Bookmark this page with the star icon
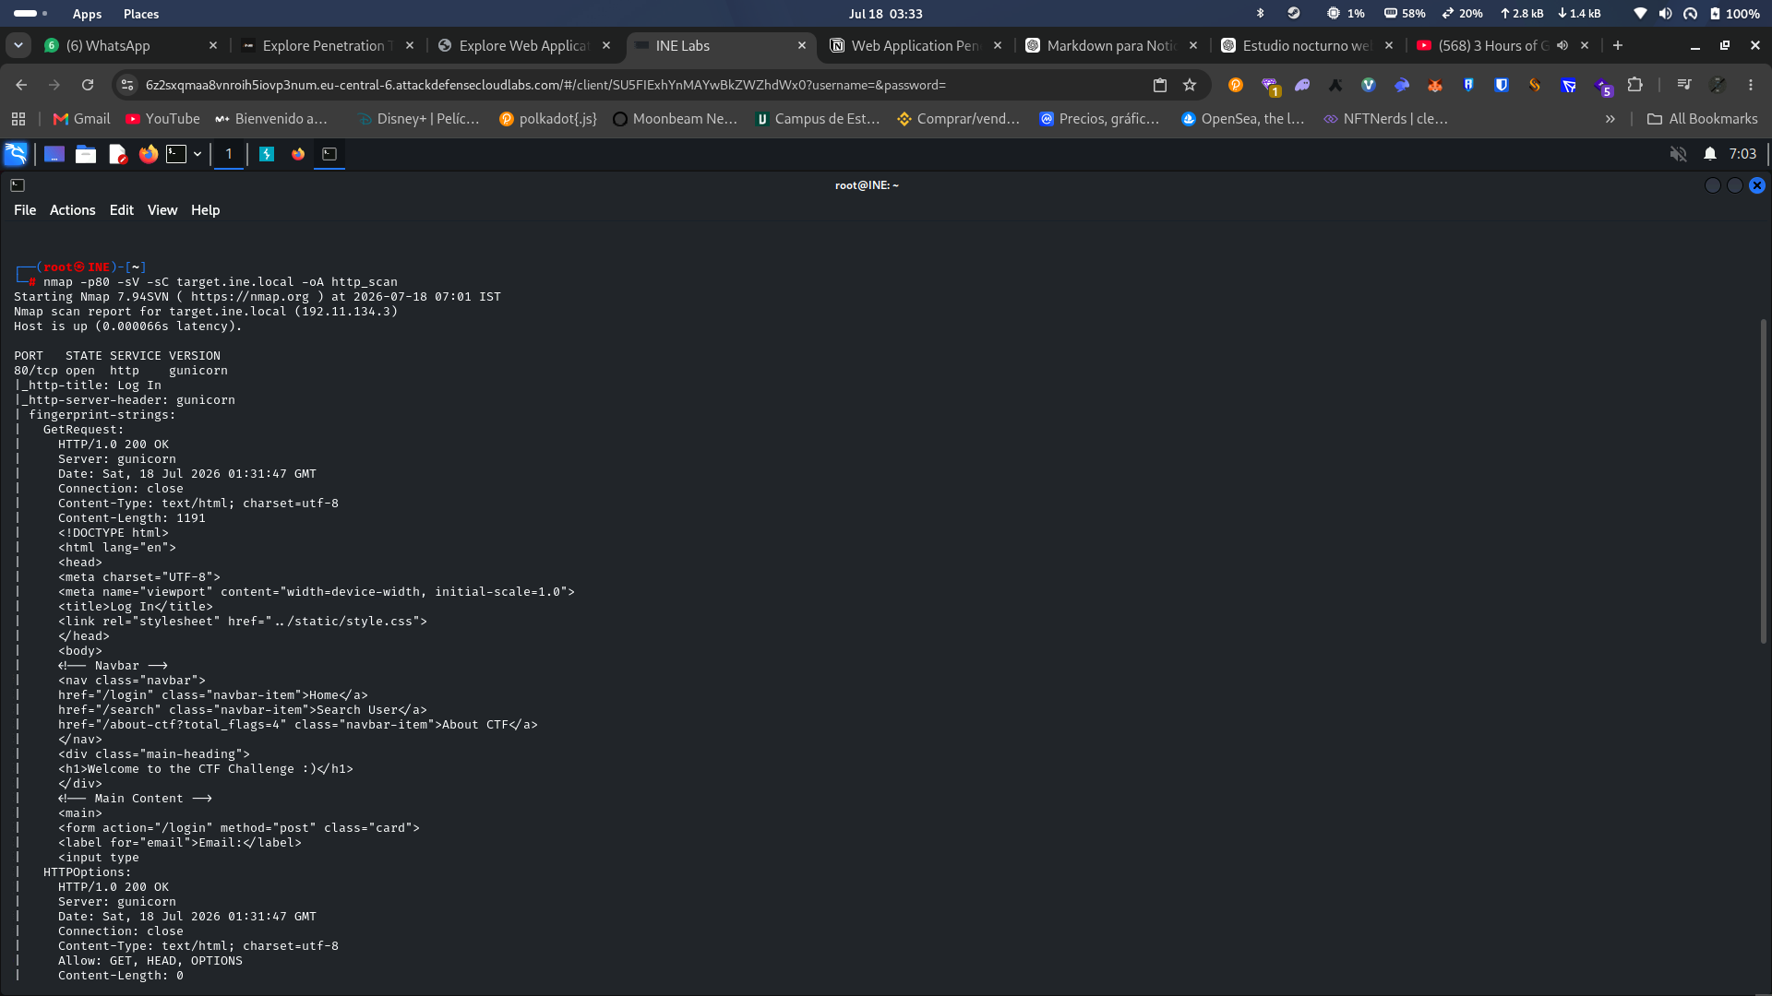The width and height of the screenshot is (1772, 996). point(1190,85)
